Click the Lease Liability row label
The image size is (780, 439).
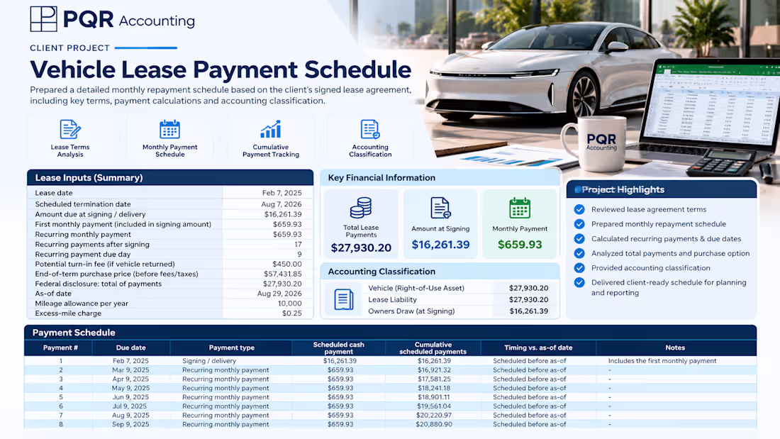393,299
